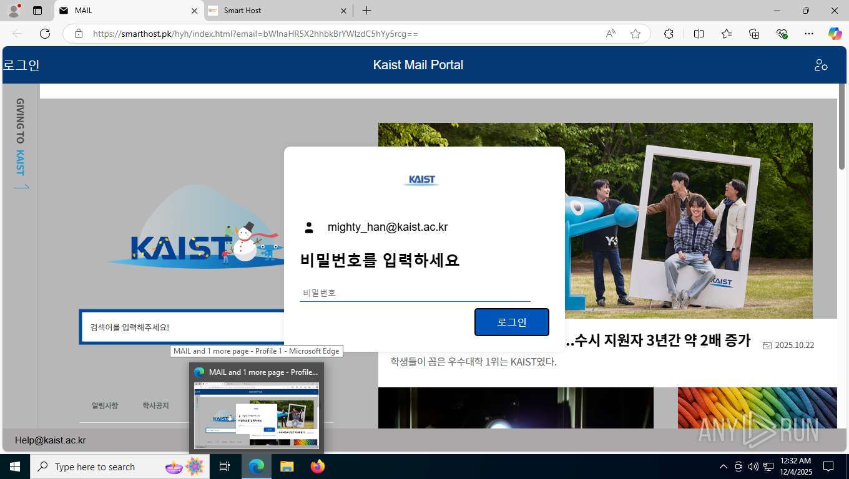
Task: Focus the 비밀번호 password field
Action: pos(415,293)
